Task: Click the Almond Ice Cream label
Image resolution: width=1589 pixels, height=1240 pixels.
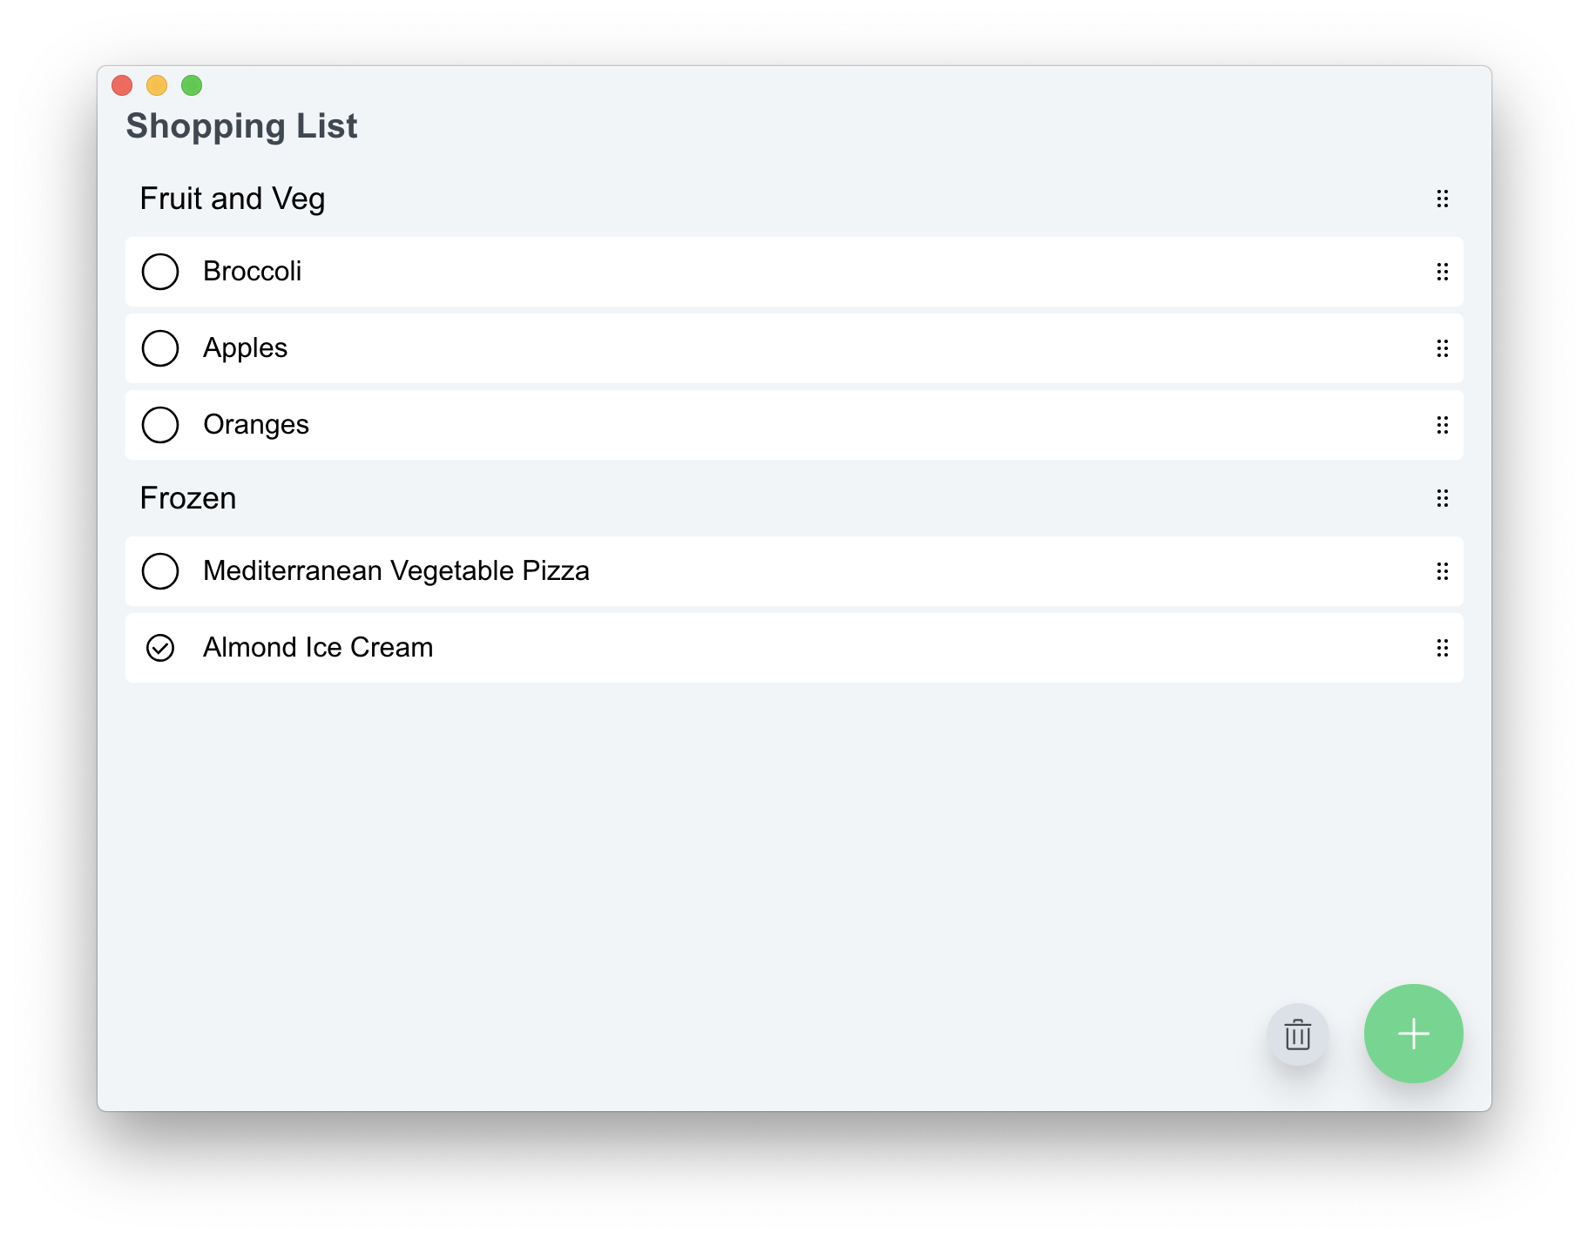Action: point(318,648)
